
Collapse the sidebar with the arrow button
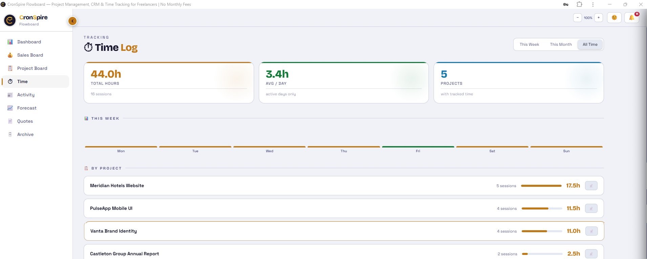tap(72, 21)
